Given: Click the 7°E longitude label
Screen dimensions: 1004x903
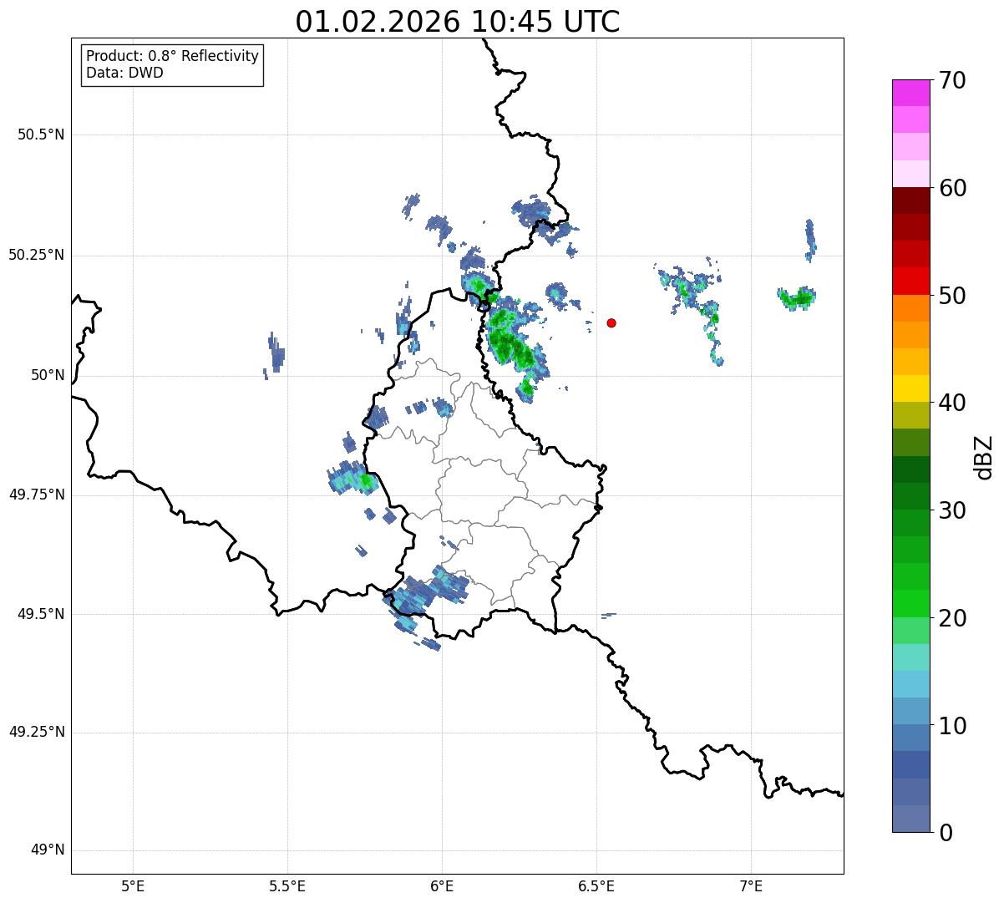Looking at the screenshot, I should [x=751, y=886].
